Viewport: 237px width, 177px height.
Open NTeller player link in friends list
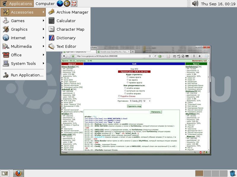[x=65, y=114]
